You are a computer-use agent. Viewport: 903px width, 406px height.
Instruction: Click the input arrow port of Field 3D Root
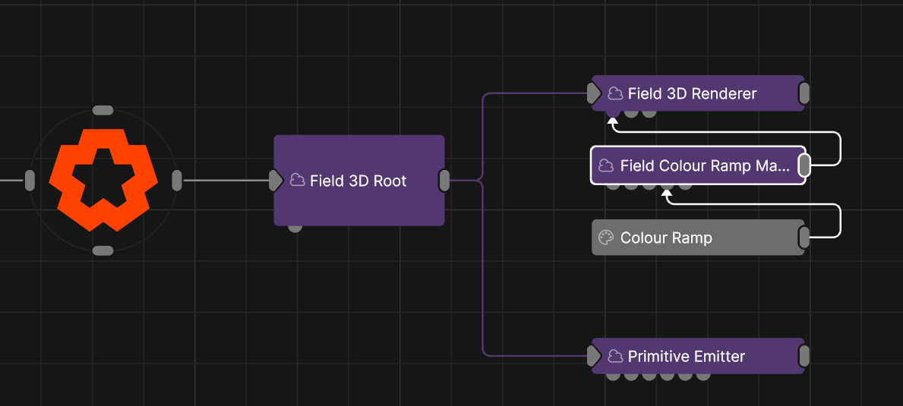(x=276, y=181)
